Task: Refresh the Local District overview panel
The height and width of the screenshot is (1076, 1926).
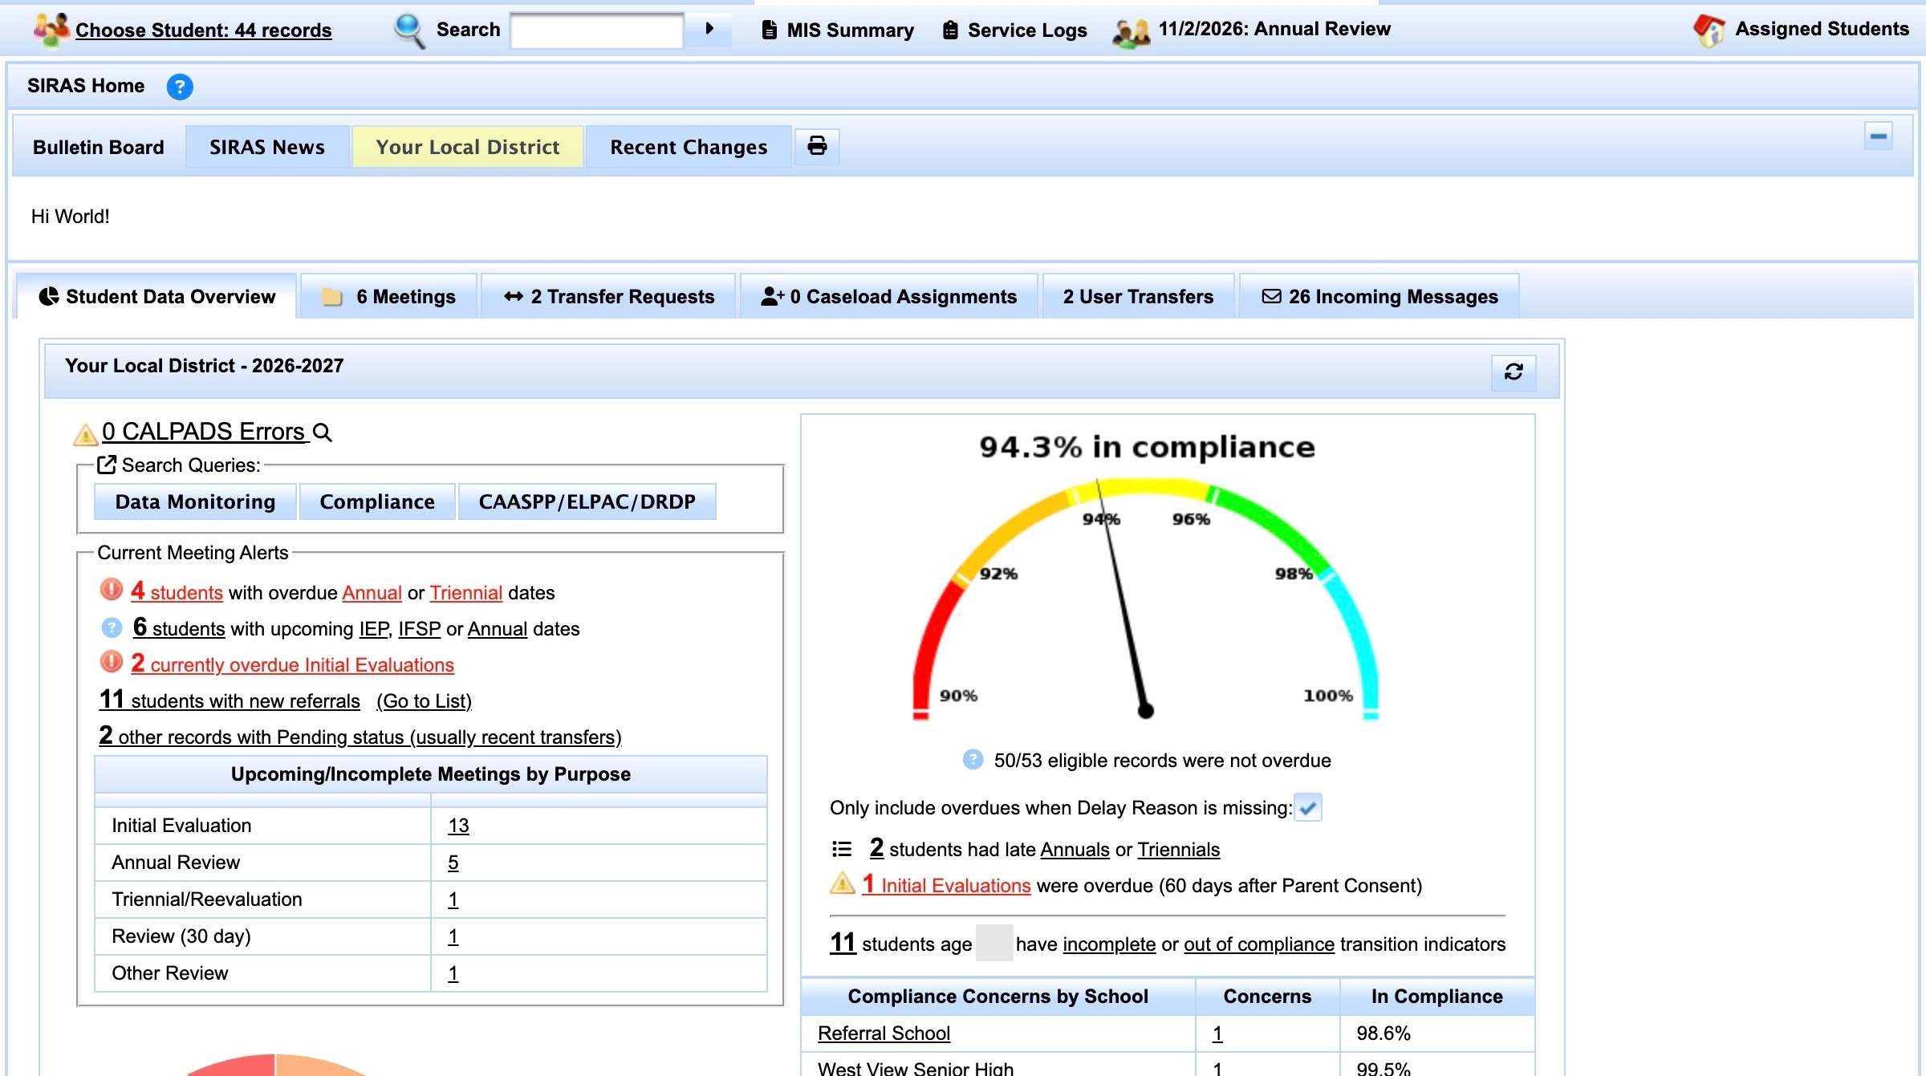Action: 1514,372
